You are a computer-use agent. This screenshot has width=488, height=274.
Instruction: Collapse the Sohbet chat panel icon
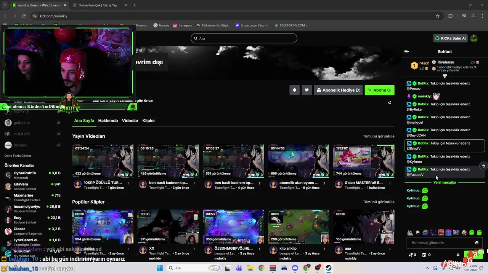[x=406, y=51]
